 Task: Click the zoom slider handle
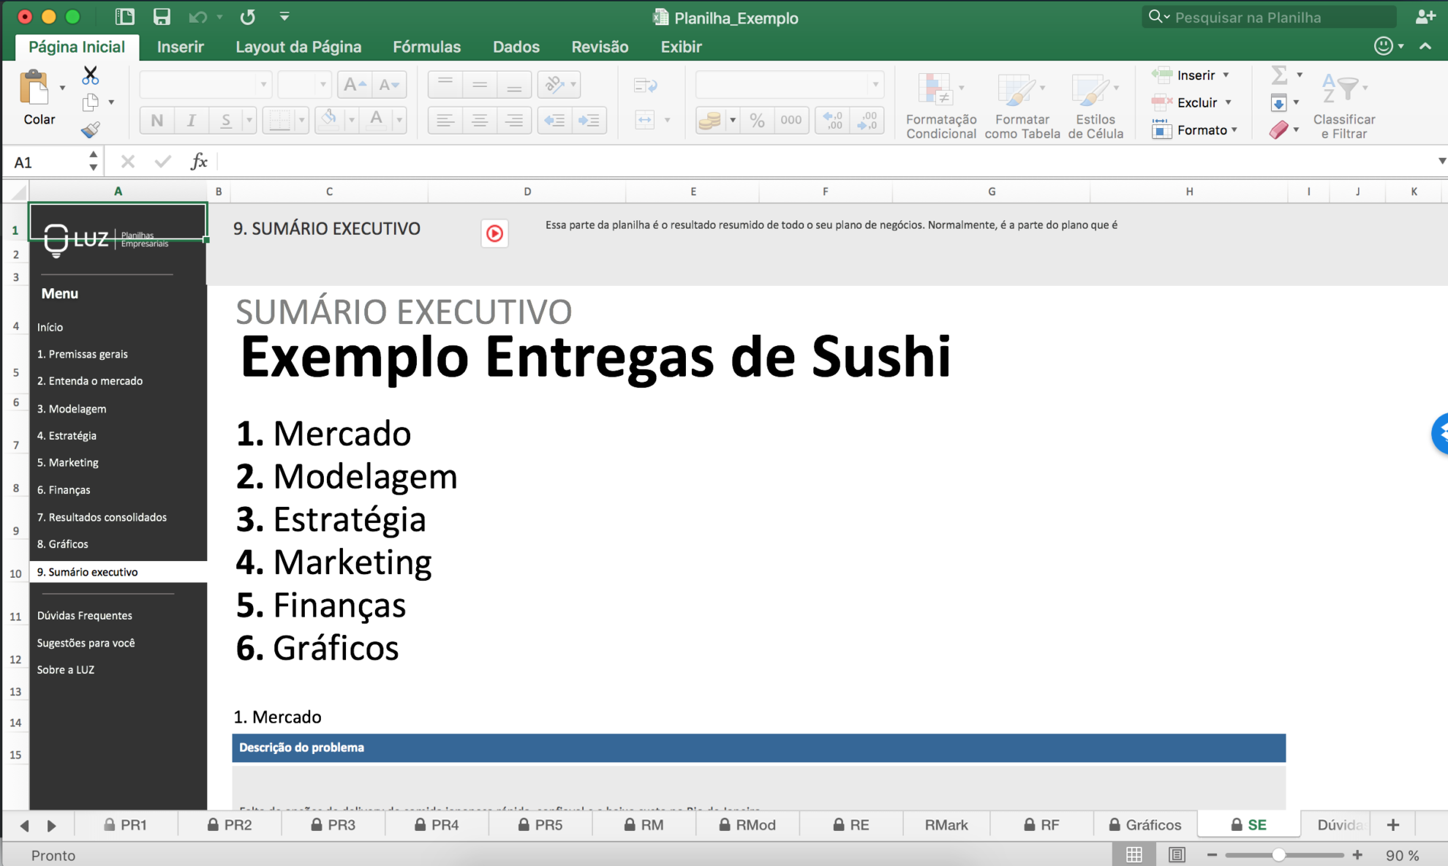click(1278, 854)
